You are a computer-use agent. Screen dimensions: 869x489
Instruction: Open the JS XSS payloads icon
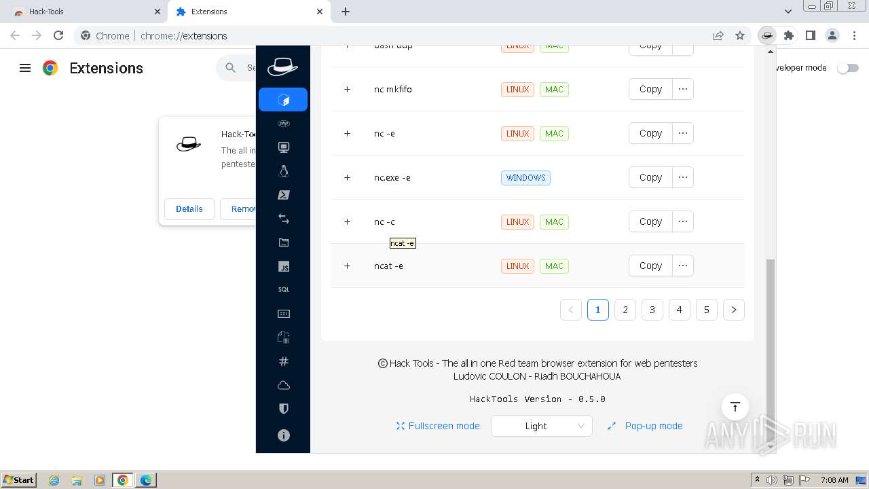click(x=284, y=266)
